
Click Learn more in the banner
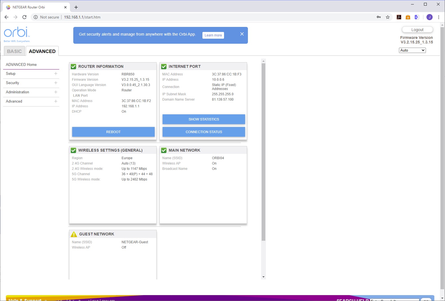[x=213, y=35]
